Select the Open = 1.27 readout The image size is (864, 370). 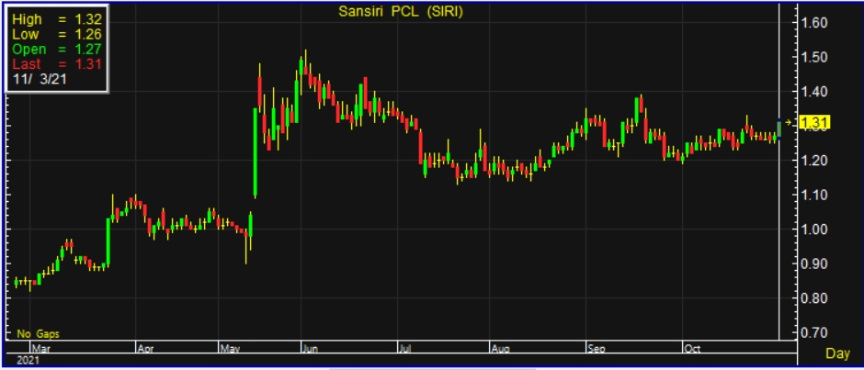(x=57, y=50)
